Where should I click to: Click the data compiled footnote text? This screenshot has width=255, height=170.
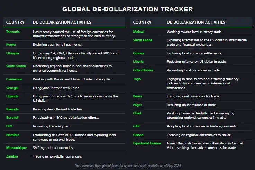click(128, 166)
